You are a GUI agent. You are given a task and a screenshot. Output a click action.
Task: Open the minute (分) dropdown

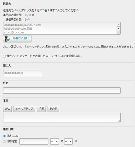68,141
